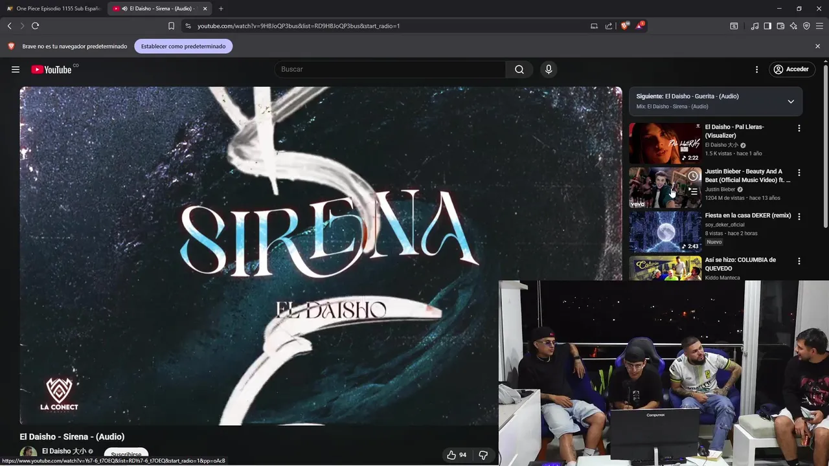Click the install app icon in the address bar
The width and height of the screenshot is (829, 466).
point(594,26)
